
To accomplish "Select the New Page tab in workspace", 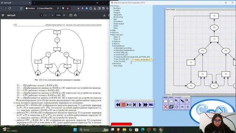I will (170, 10).
